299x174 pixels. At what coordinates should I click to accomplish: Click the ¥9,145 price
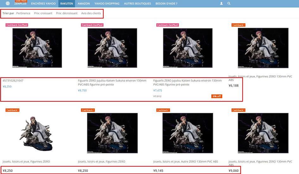coord(158,171)
